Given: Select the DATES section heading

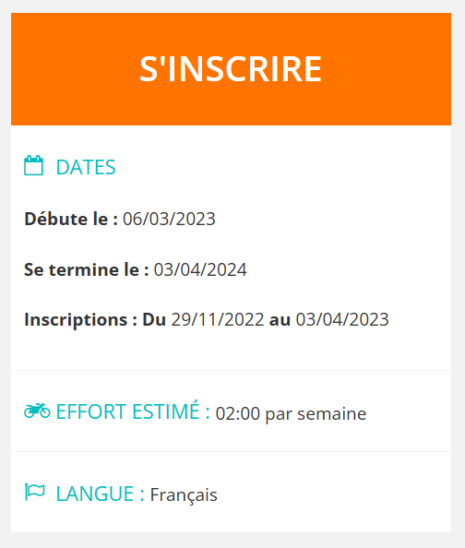Looking at the screenshot, I should 86,167.
